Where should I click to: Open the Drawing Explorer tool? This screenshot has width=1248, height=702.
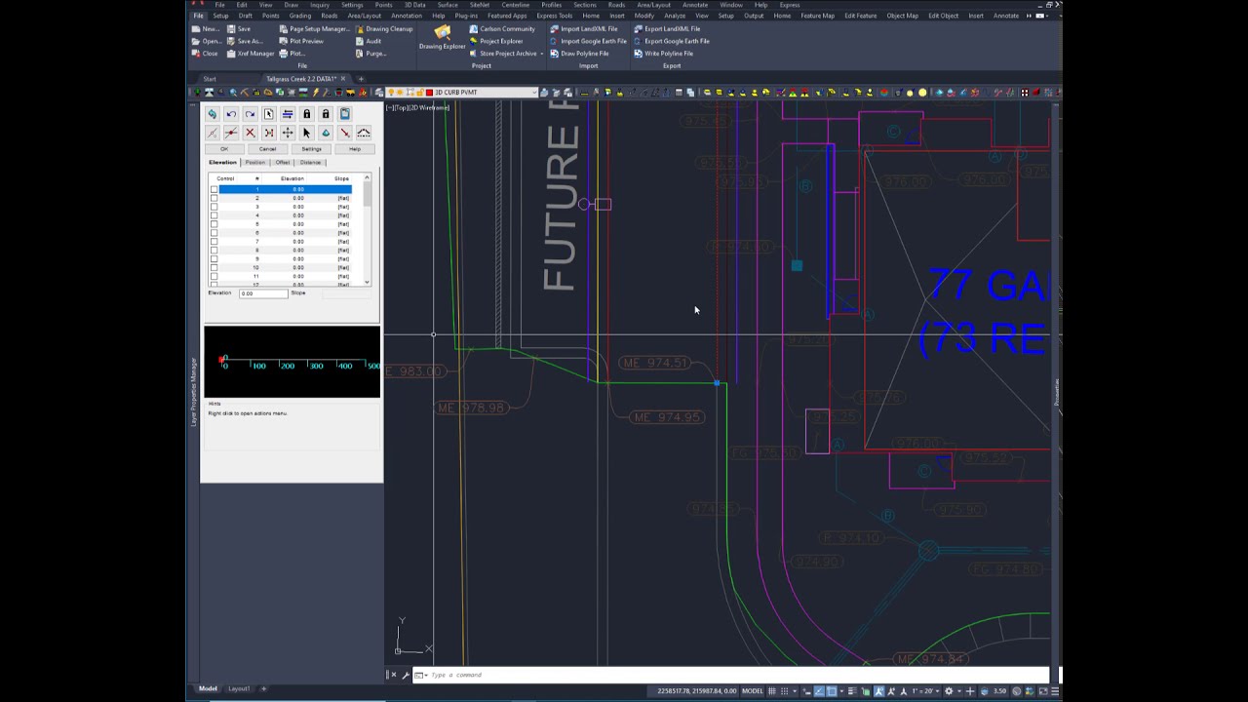pyautogui.click(x=443, y=38)
